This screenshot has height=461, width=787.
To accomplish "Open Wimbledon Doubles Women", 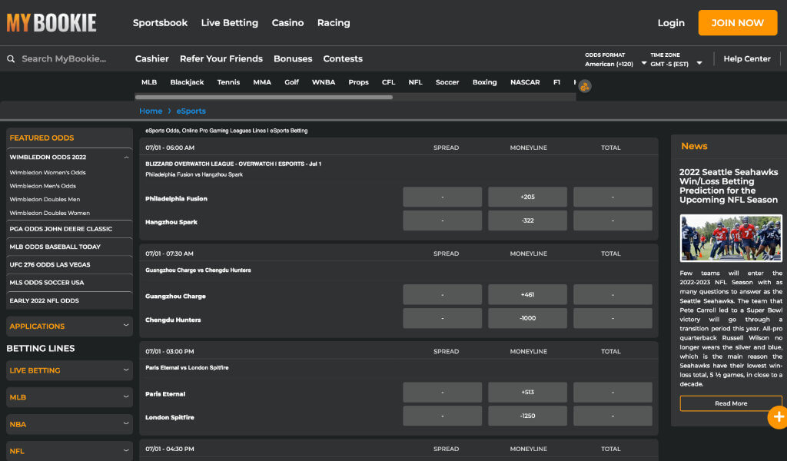I will (x=50, y=213).
